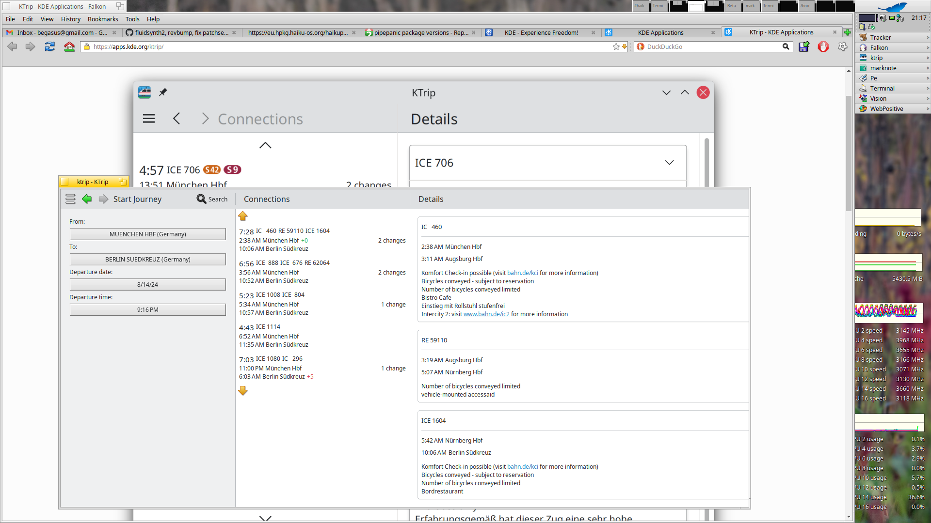Select marknote entry in the Deskbar
The image size is (931, 523).
point(892,68)
